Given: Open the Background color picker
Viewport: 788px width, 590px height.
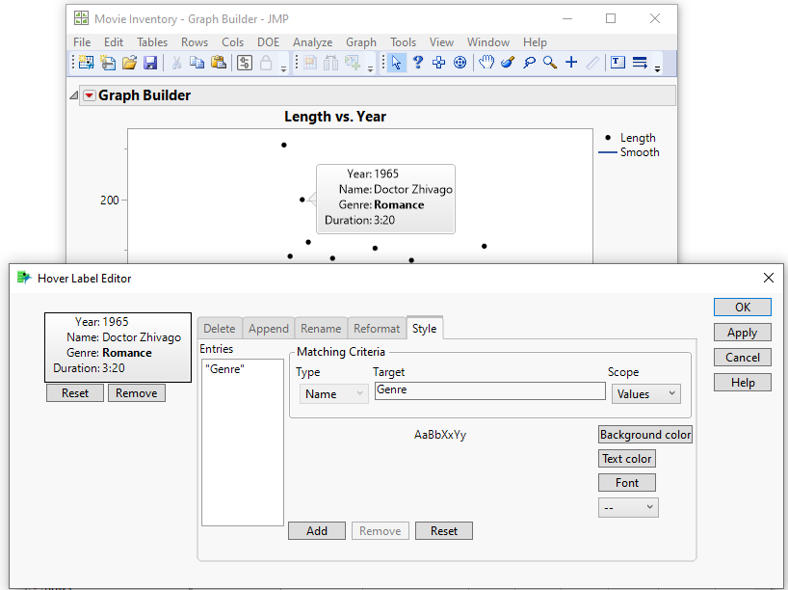Looking at the screenshot, I should pyautogui.click(x=644, y=435).
